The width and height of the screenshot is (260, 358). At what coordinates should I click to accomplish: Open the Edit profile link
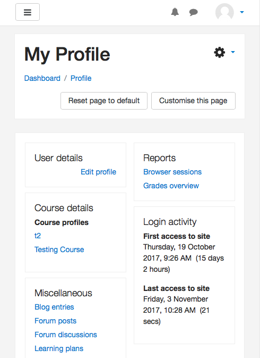[98, 172]
